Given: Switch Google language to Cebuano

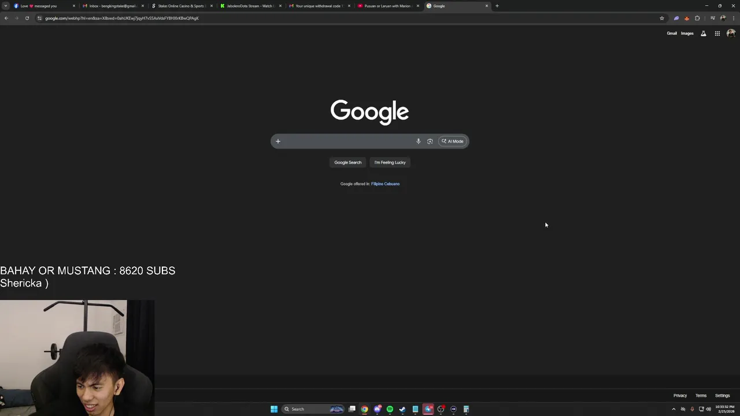Looking at the screenshot, I should click(392, 184).
